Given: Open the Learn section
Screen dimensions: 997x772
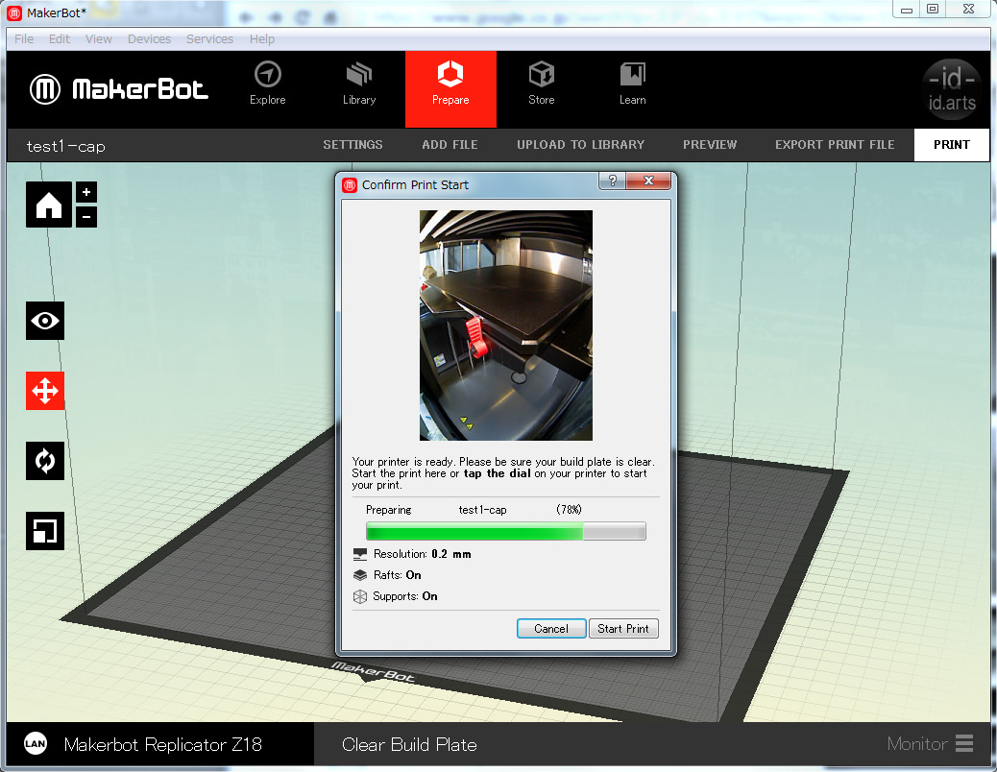Looking at the screenshot, I should pos(632,86).
